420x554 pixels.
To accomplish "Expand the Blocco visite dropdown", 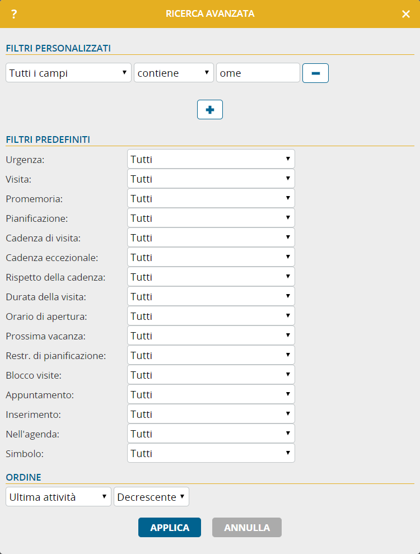I will pyautogui.click(x=211, y=375).
